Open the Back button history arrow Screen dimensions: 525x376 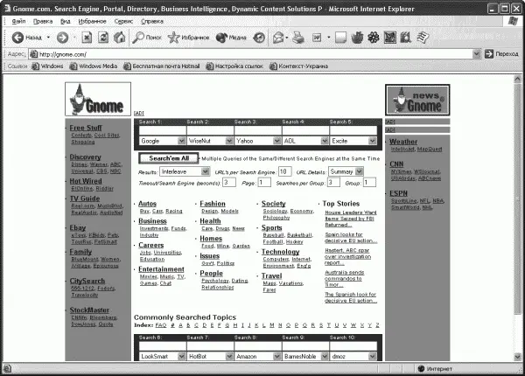pyautogui.click(x=48, y=37)
